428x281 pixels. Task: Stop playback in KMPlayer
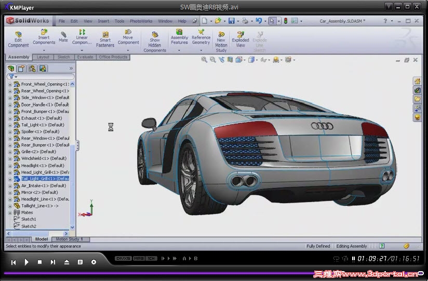coord(39,262)
